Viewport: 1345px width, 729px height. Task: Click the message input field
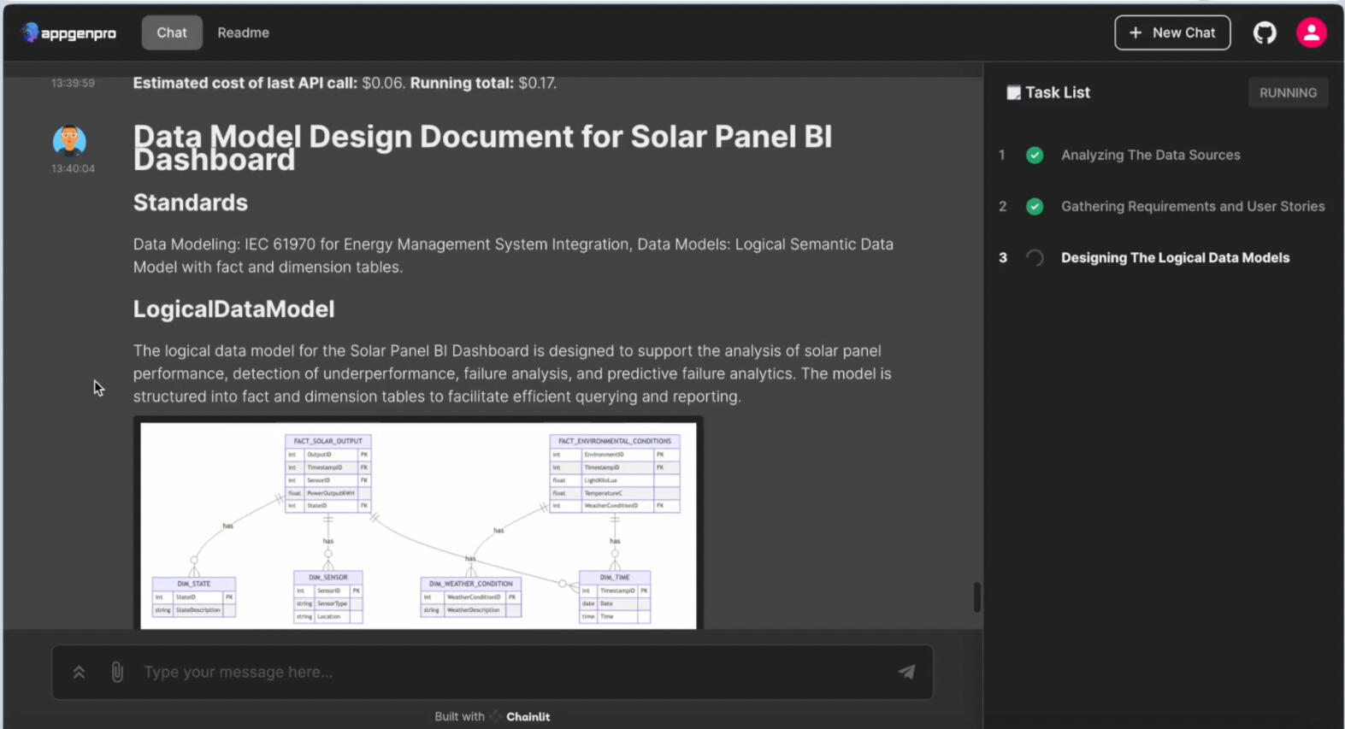pyautogui.click(x=513, y=673)
